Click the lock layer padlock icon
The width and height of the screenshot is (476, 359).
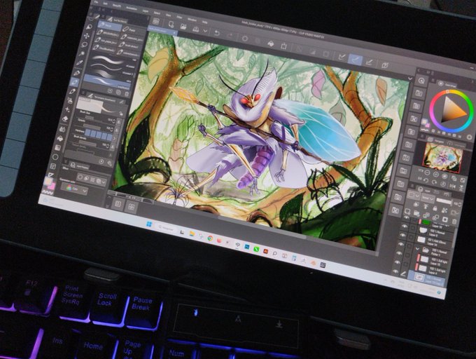click(x=435, y=208)
